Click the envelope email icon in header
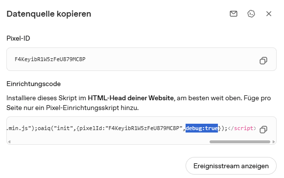This screenshot has height=178, width=284. coord(234,14)
